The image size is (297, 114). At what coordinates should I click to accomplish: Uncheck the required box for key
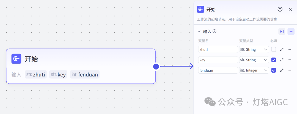point(273,60)
